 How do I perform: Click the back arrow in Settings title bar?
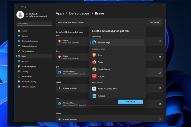(x=18, y=7)
